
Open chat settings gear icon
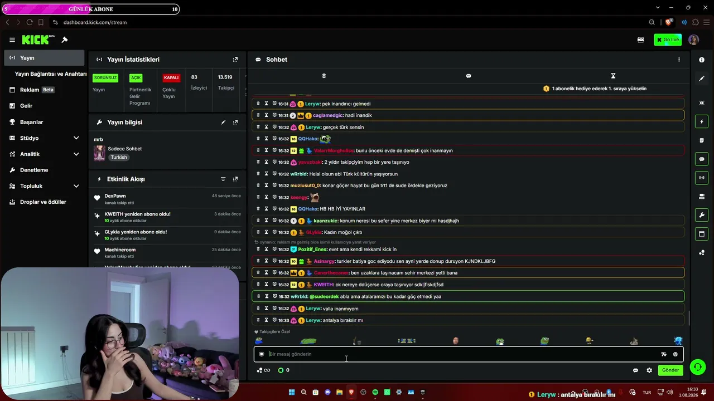tap(649, 370)
